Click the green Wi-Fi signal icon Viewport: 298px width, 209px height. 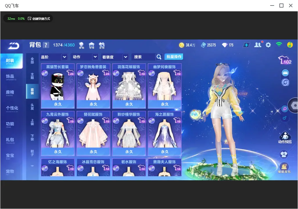pyautogui.click(x=279, y=45)
